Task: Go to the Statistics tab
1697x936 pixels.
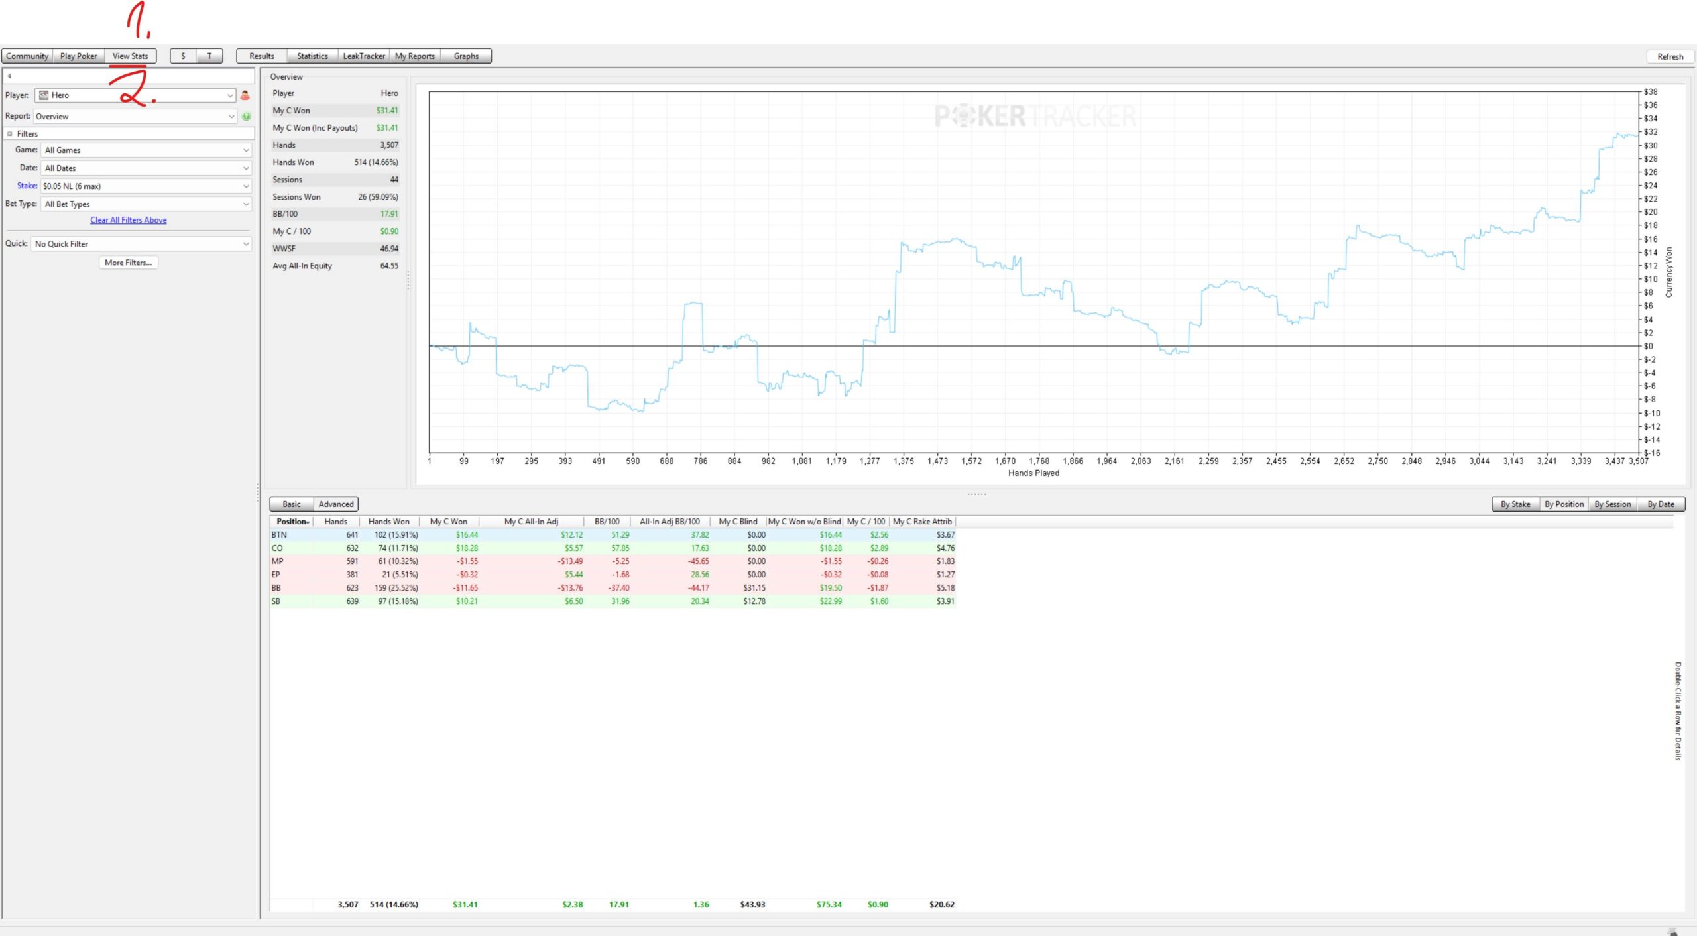Action: coord(313,56)
